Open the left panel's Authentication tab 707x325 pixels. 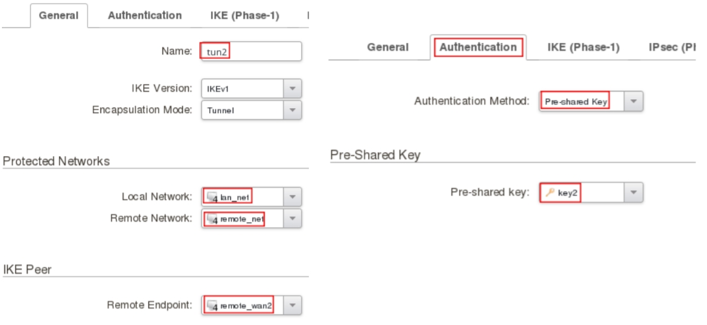point(144,15)
